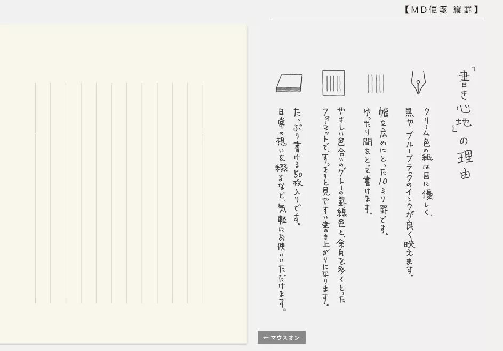
Task: Click the four vertical ruled lines icon
Action: click(376, 83)
